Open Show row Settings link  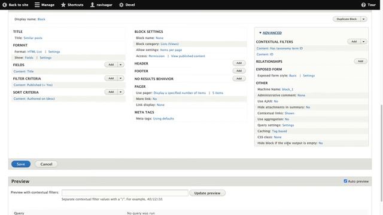(45, 58)
